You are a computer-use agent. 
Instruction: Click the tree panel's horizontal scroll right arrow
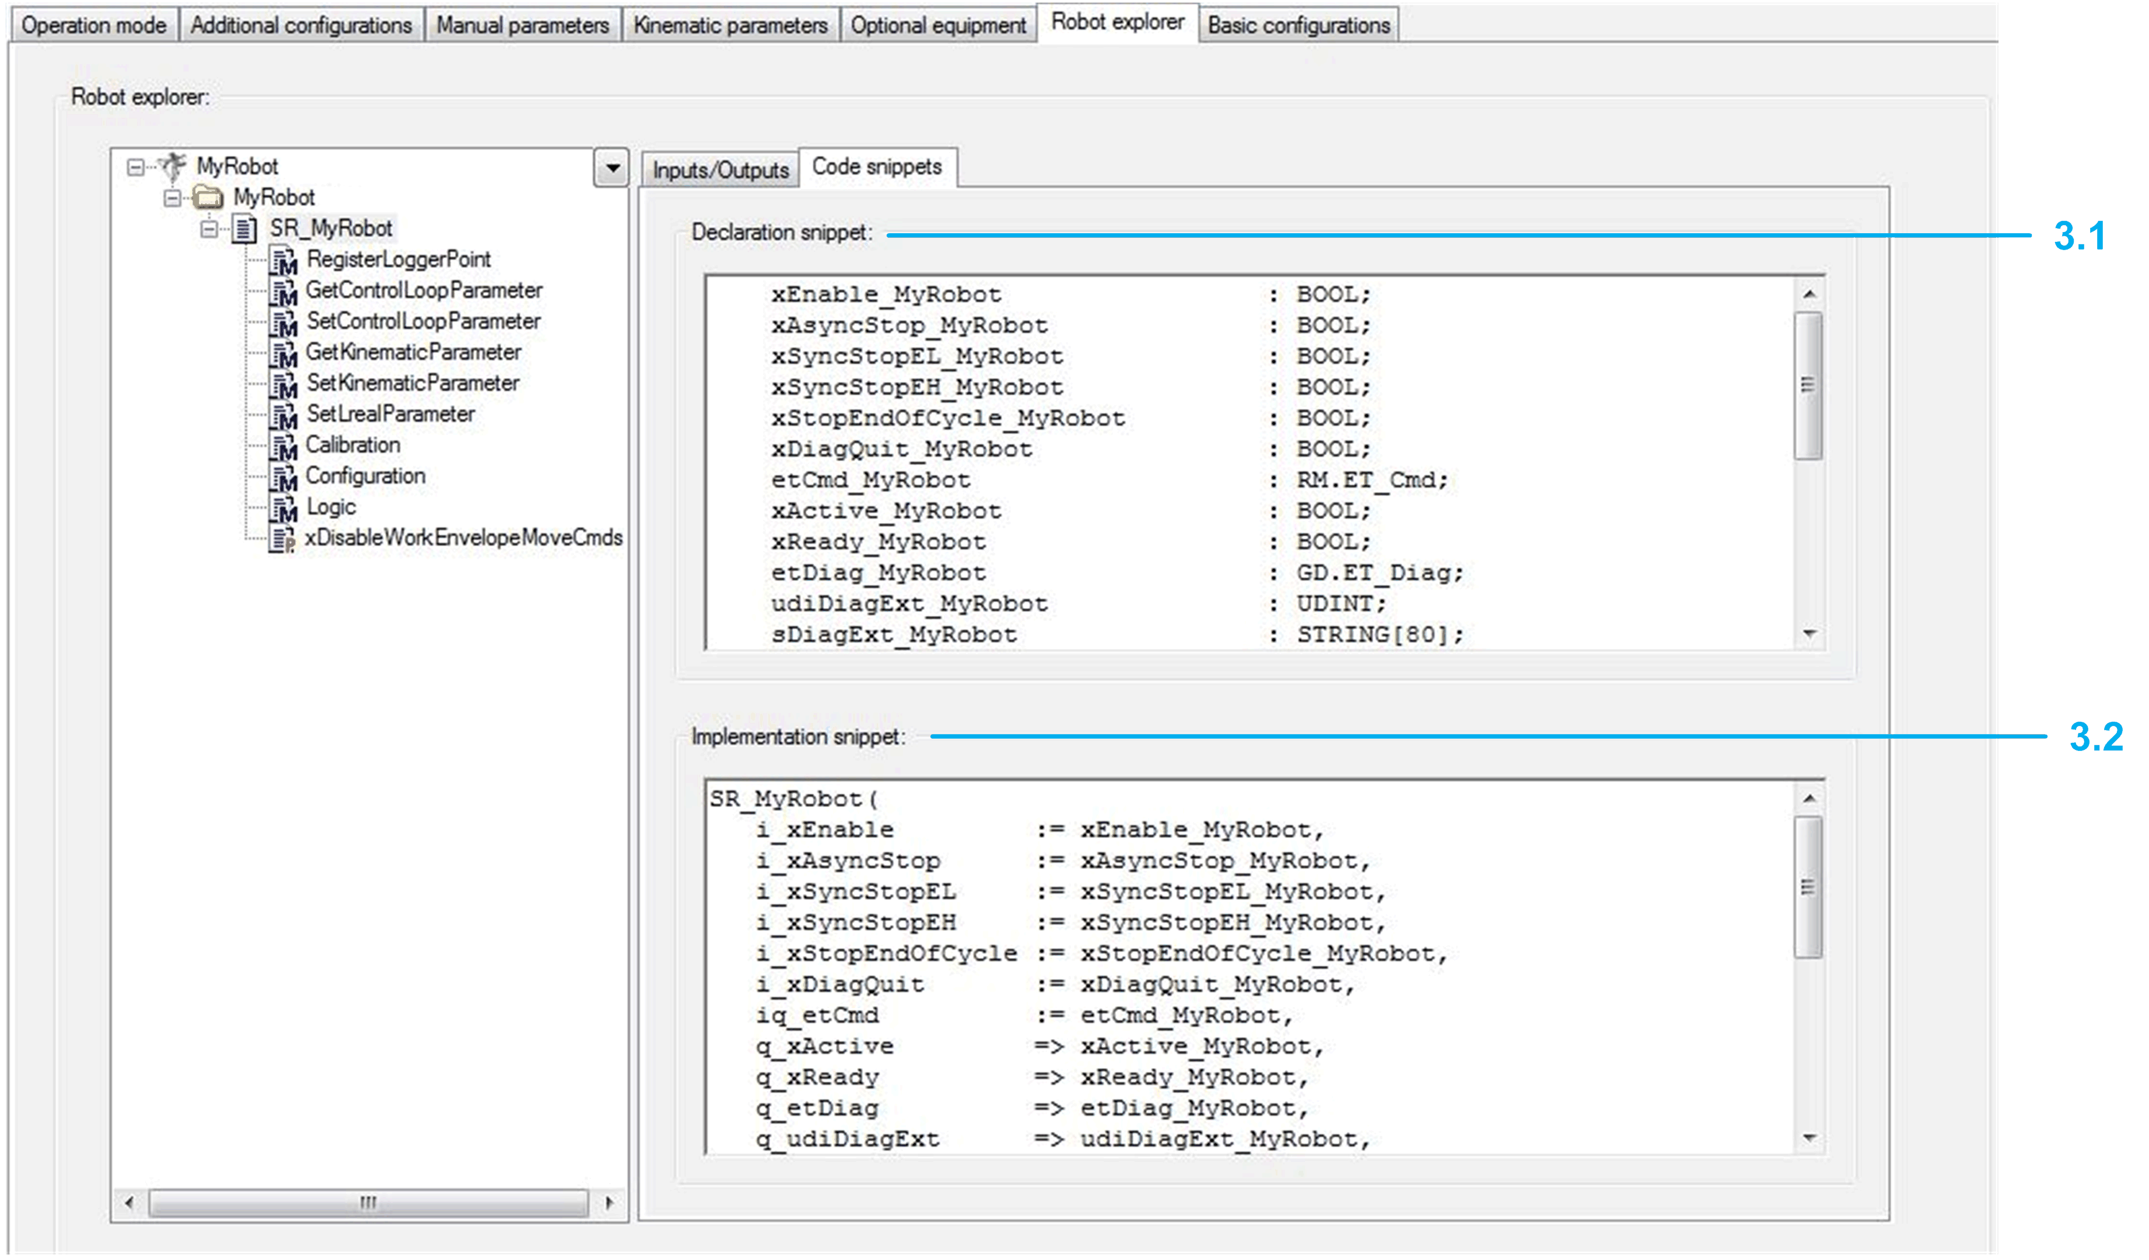click(609, 1203)
